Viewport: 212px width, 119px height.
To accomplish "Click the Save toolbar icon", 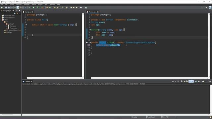I will 6,8.
